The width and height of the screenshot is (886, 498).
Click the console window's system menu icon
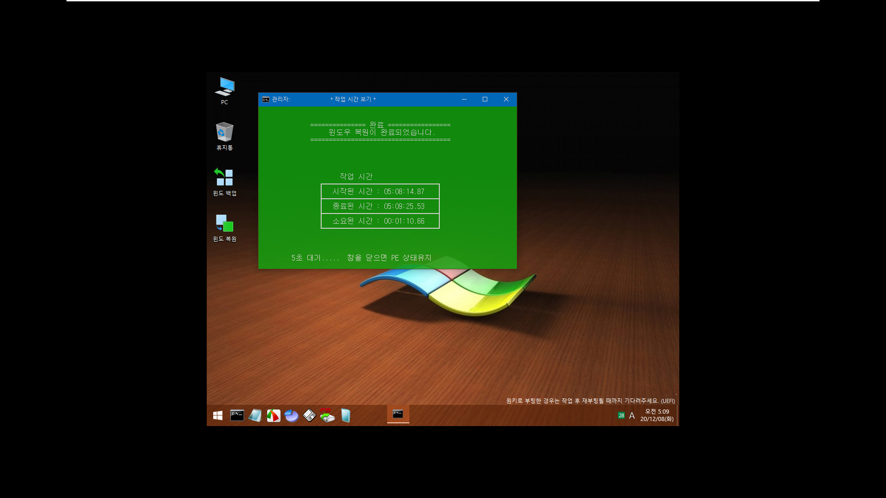click(x=266, y=99)
